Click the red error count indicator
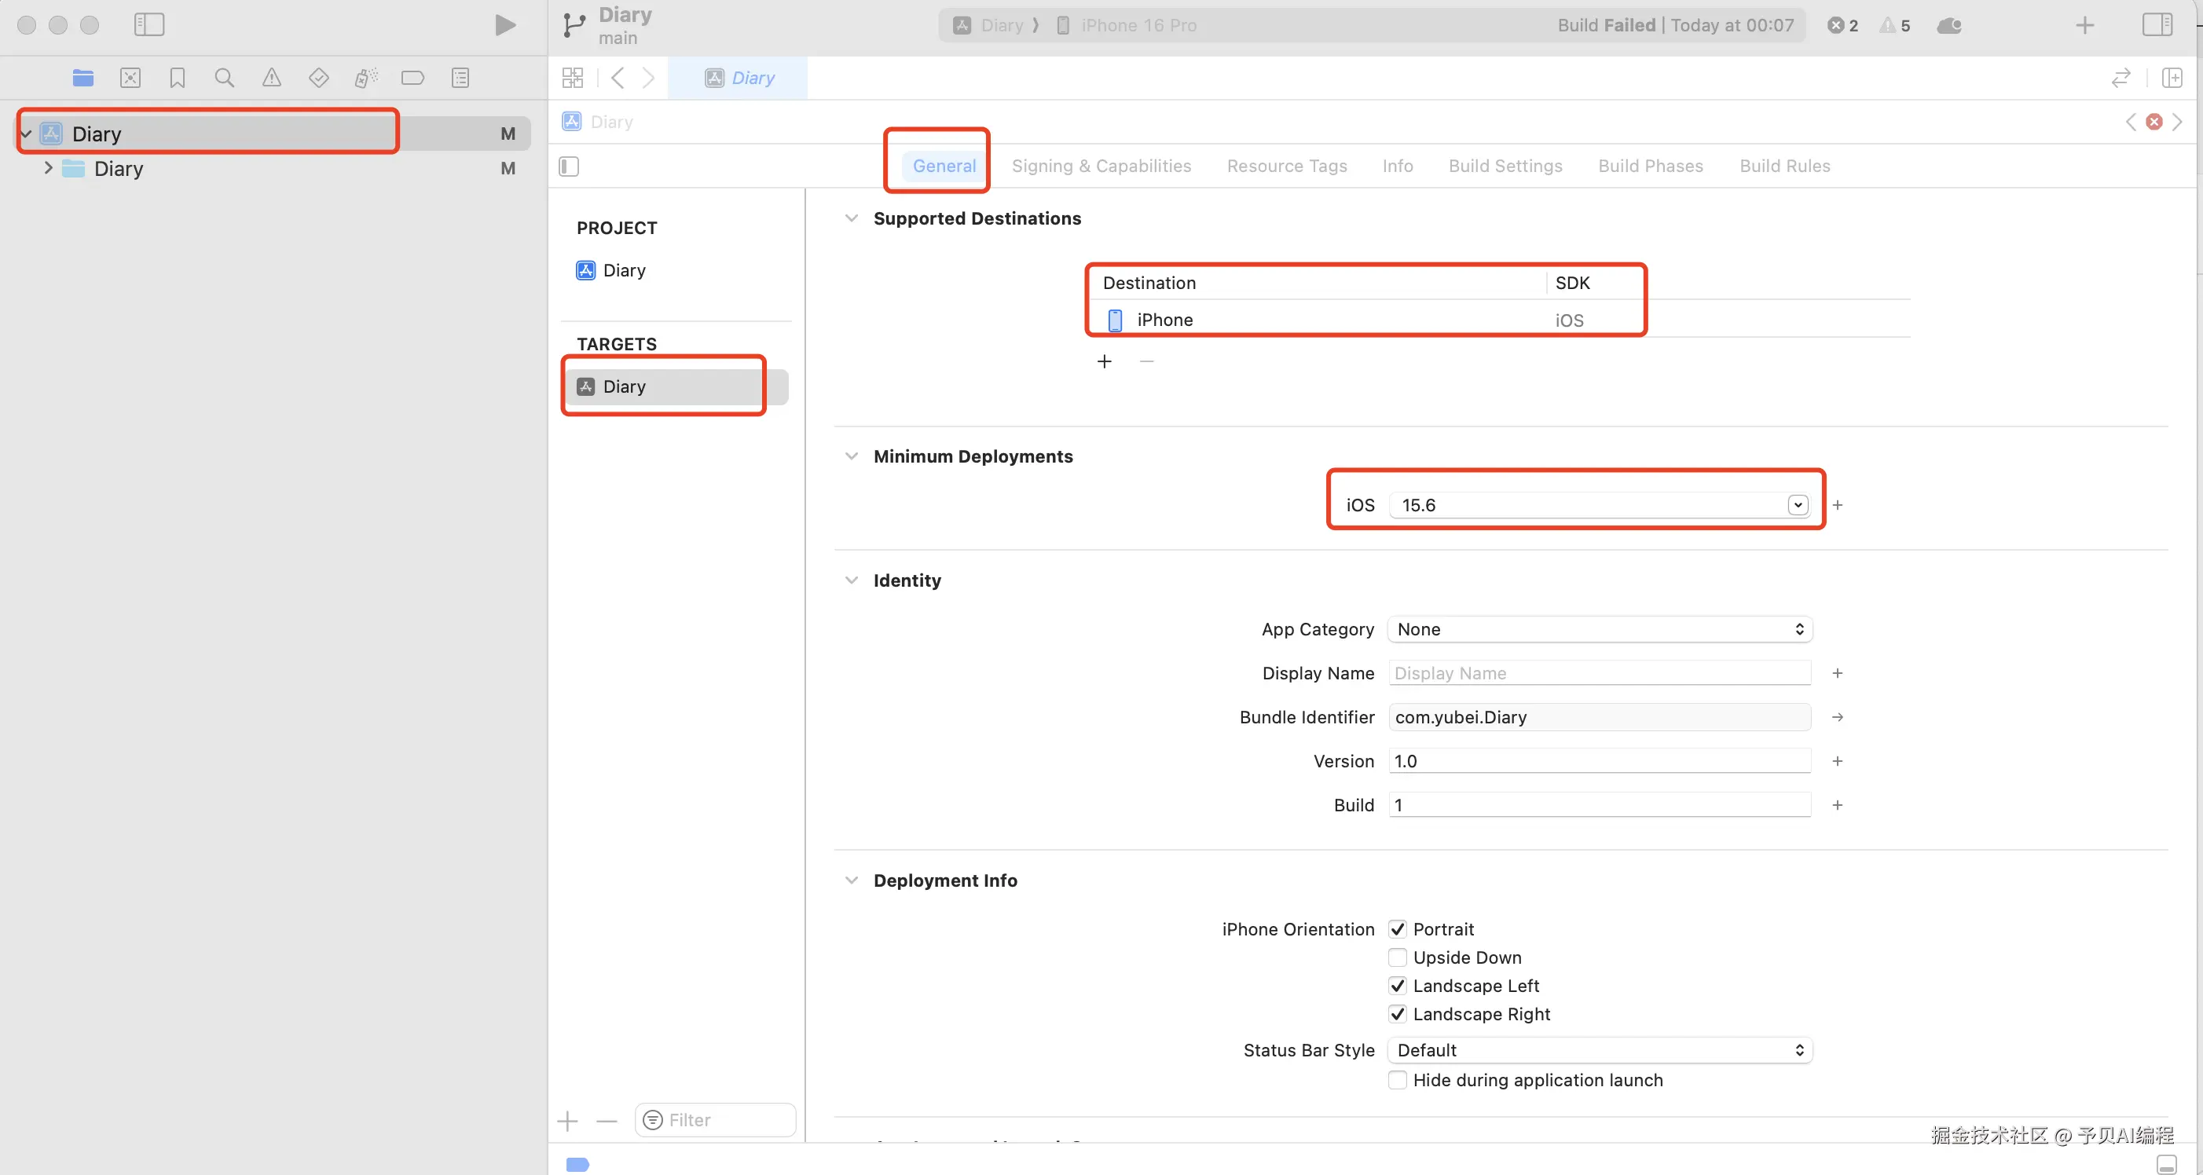 pyautogui.click(x=1843, y=25)
